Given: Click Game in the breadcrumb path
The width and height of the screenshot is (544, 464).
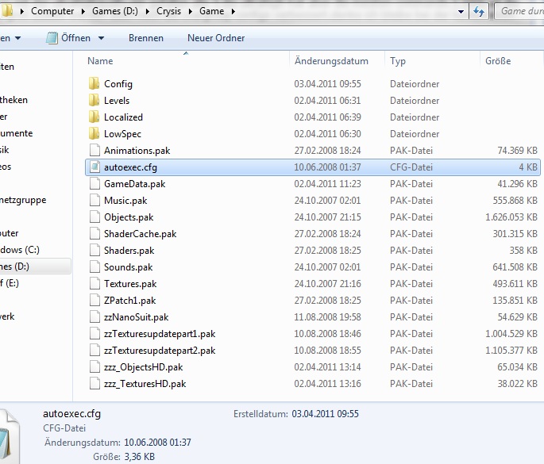Looking at the screenshot, I should tap(211, 11).
